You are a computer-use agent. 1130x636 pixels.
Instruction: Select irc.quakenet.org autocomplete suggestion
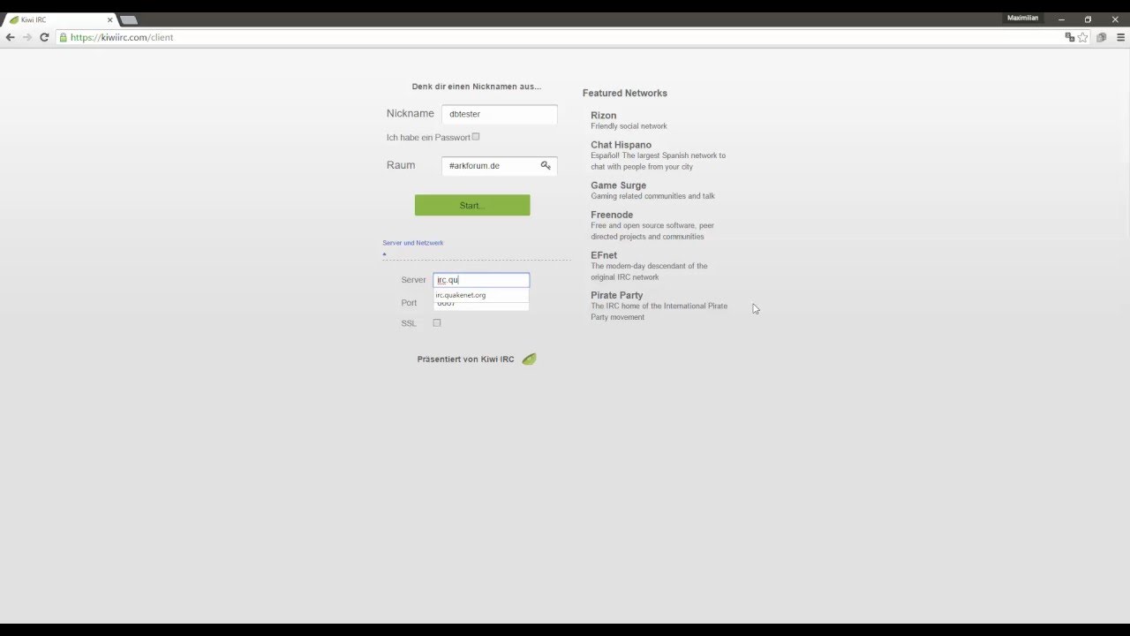click(x=481, y=295)
